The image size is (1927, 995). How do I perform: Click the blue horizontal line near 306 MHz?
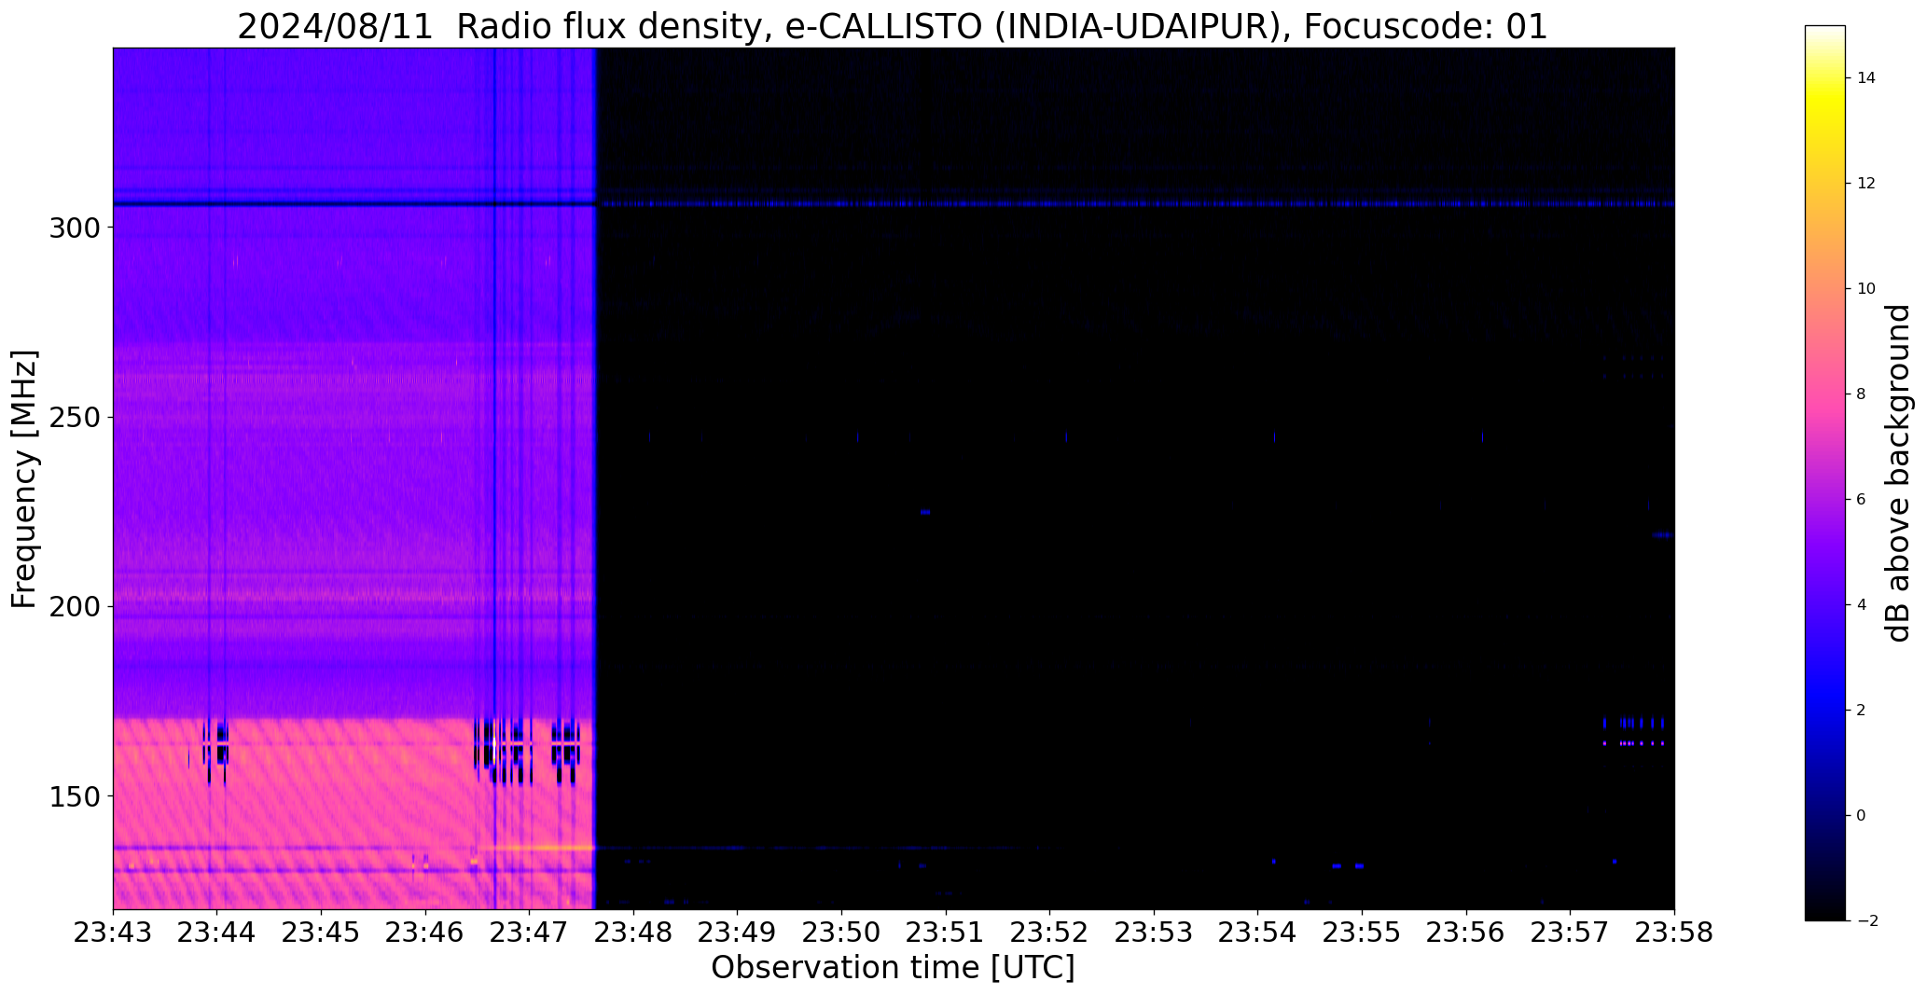click(x=1135, y=203)
